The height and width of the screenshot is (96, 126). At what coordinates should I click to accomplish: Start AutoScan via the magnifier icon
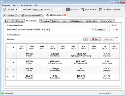[x=82, y=9]
